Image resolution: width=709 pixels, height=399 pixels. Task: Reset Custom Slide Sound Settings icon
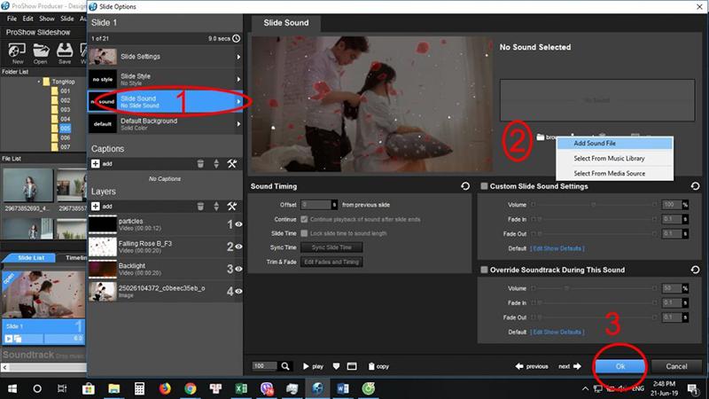(x=695, y=186)
